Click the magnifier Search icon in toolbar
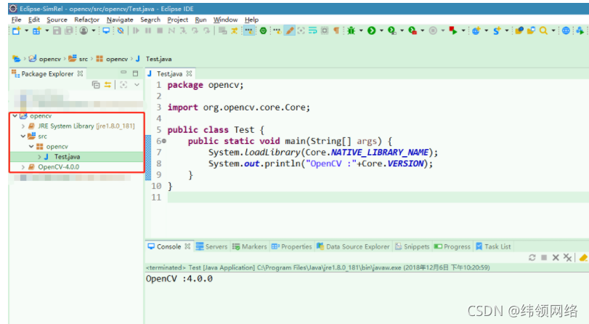 tap(543, 31)
